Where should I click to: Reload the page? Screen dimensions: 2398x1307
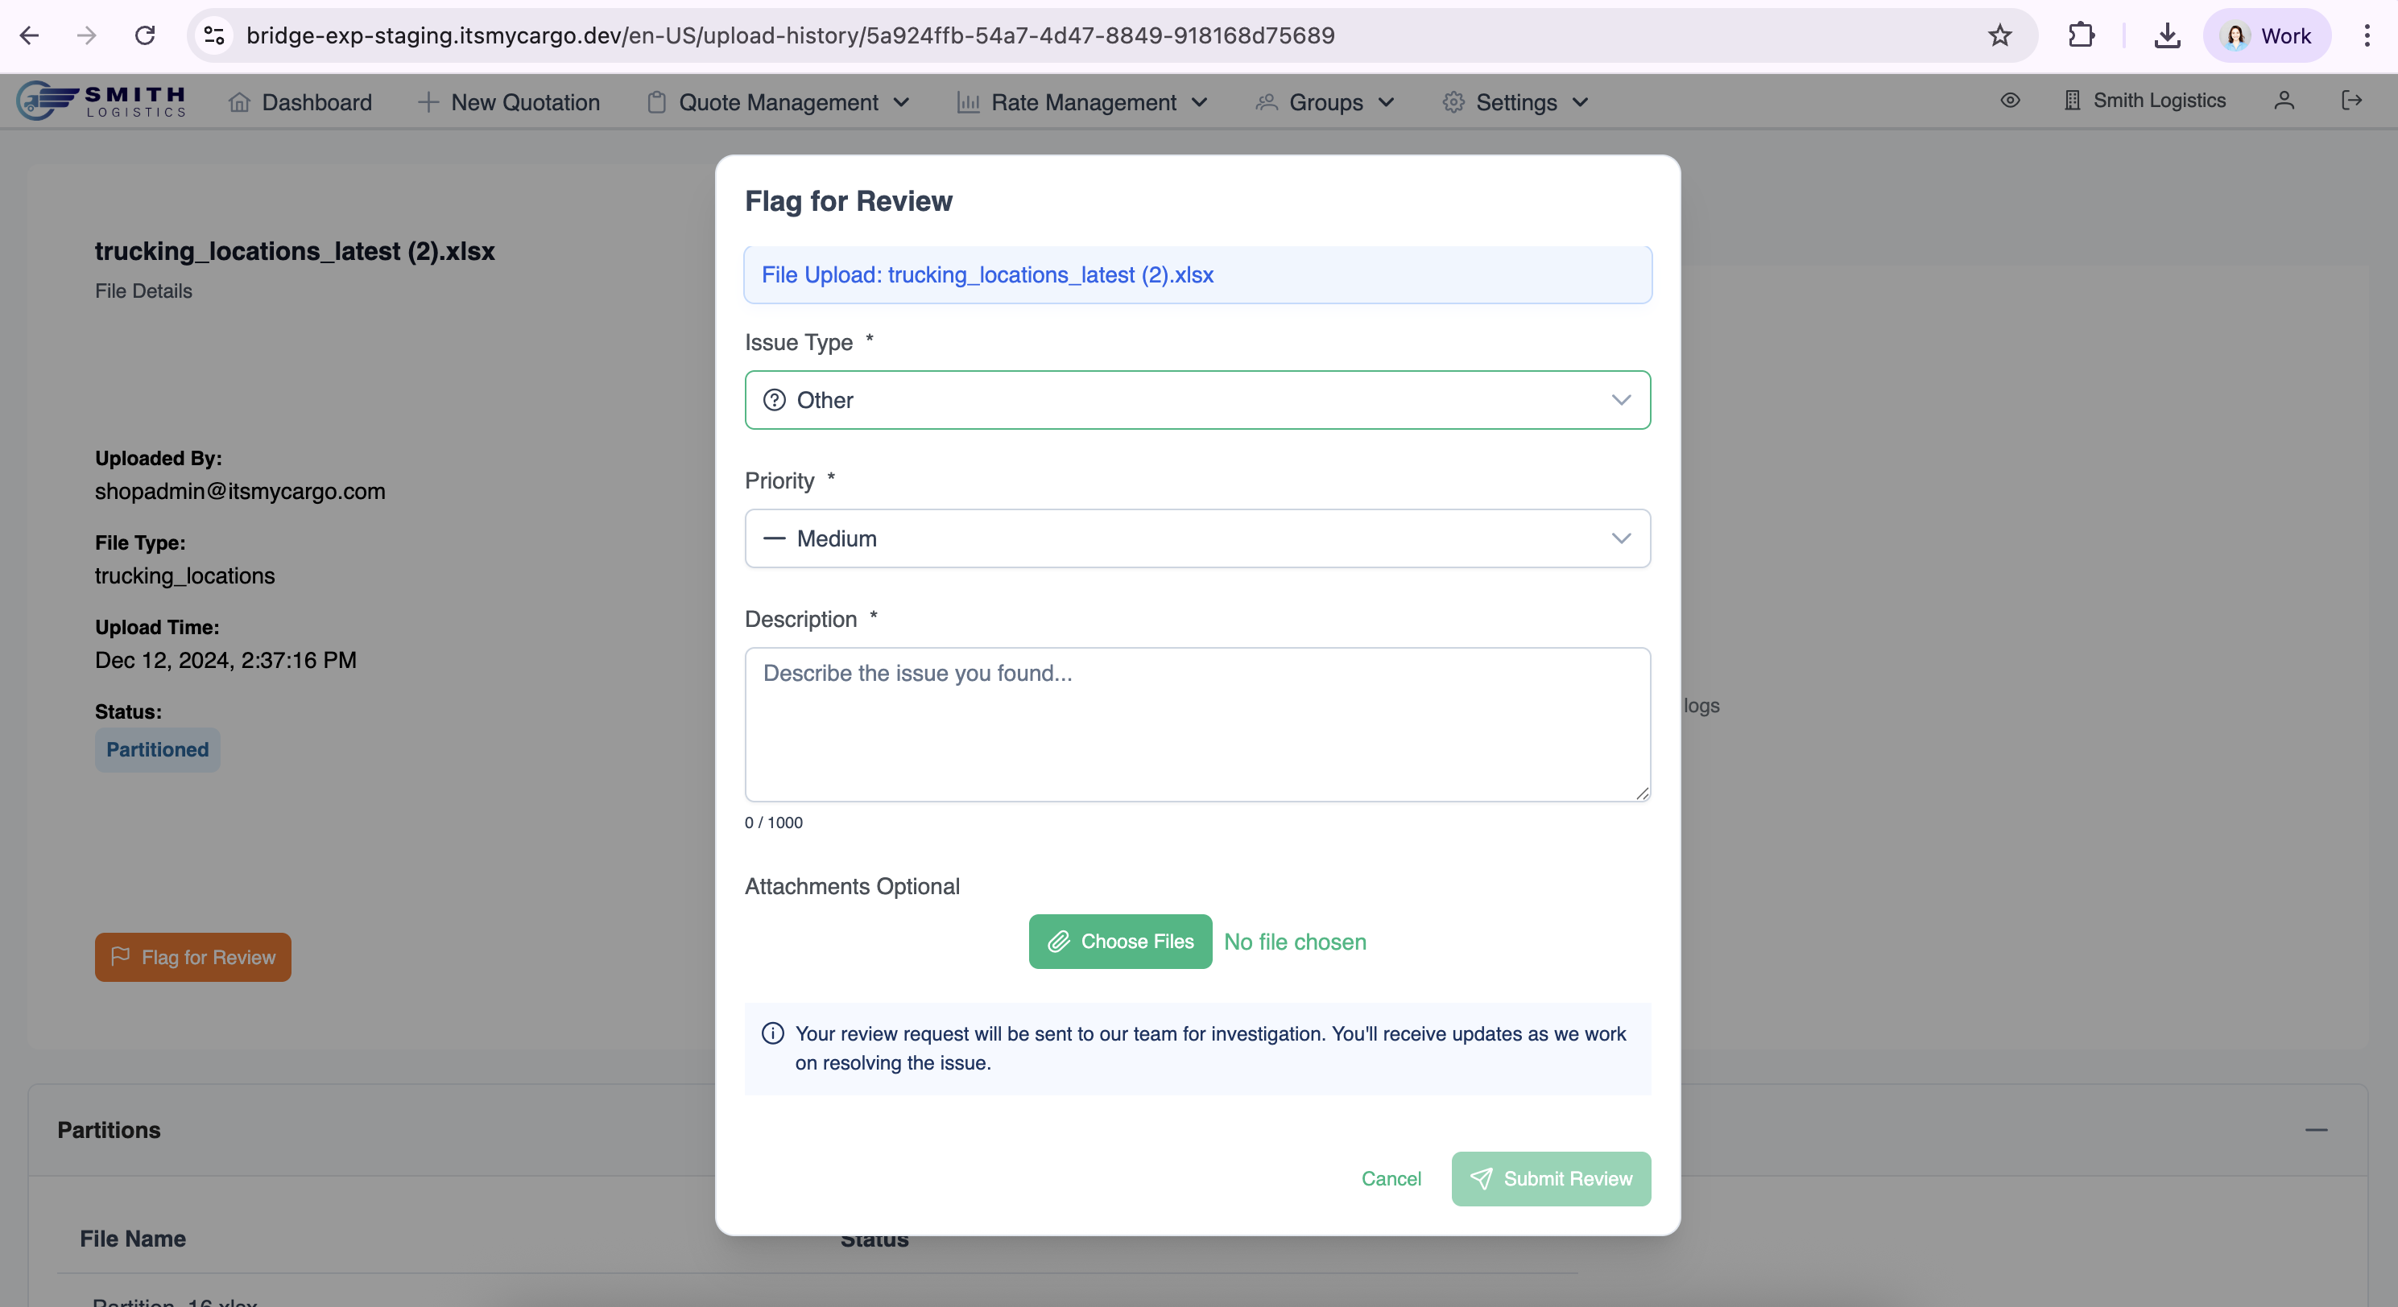tap(144, 35)
